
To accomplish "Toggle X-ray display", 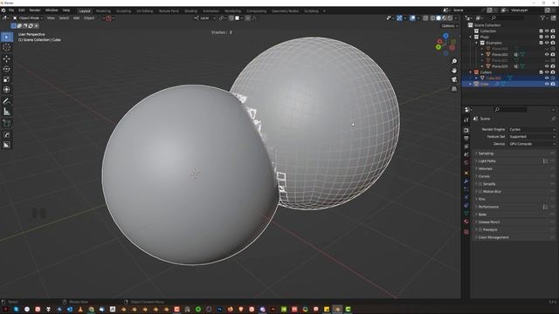I will (425, 18).
